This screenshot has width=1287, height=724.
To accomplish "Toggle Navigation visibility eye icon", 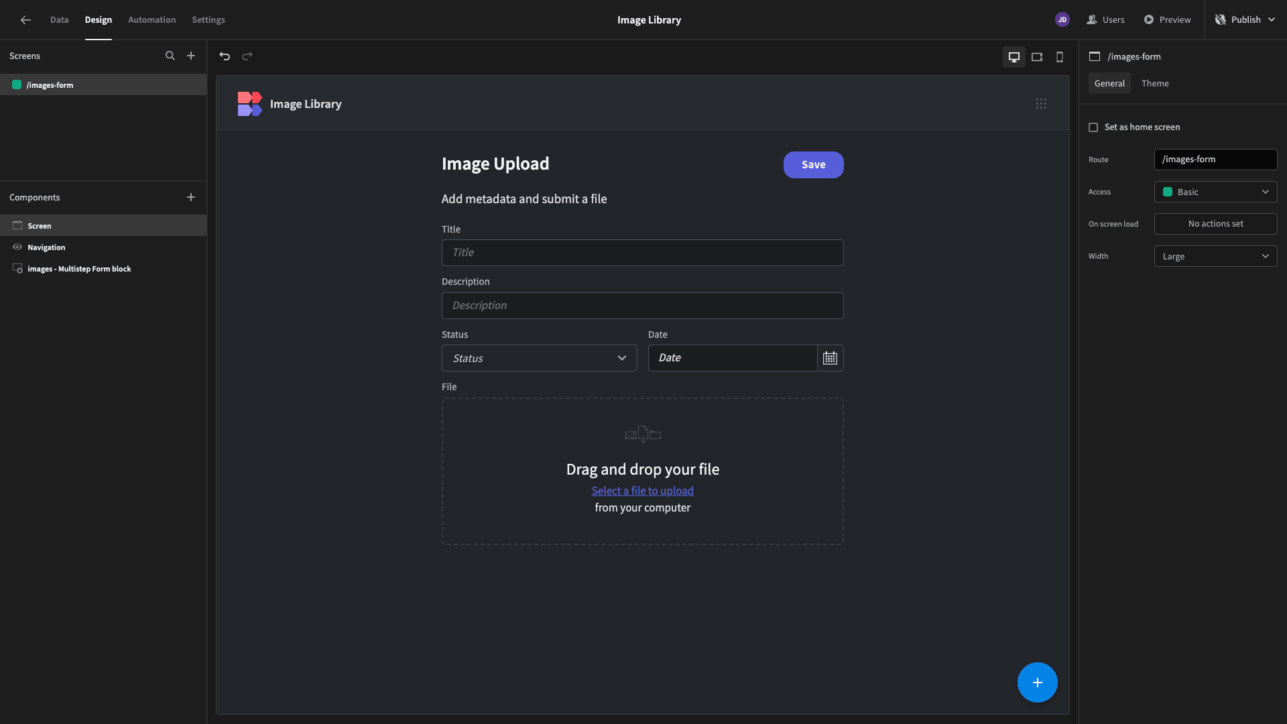I will 17,247.
